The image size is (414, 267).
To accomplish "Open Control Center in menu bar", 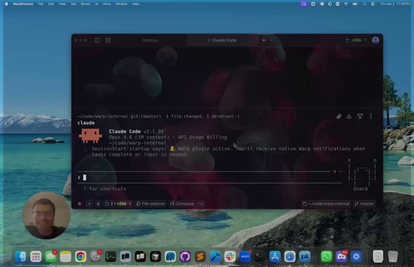I will [x=373, y=4].
